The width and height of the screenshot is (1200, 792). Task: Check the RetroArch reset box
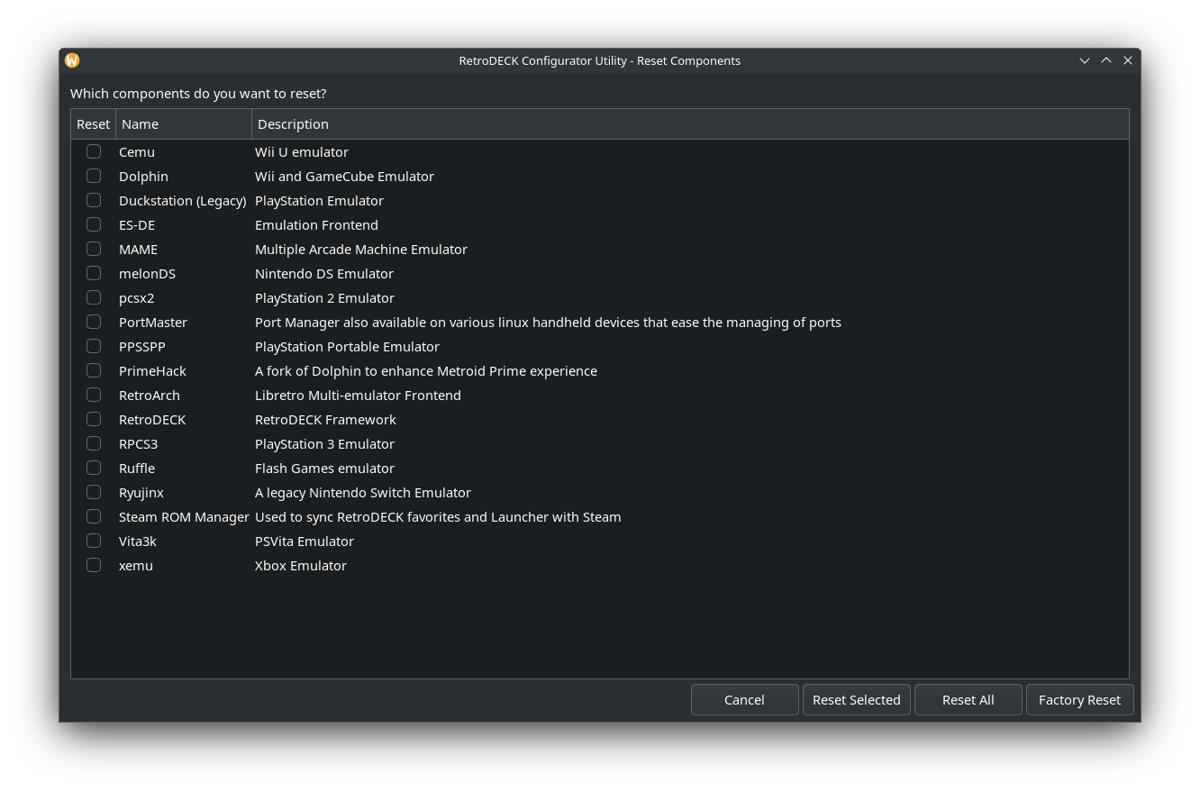(x=94, y=395)
